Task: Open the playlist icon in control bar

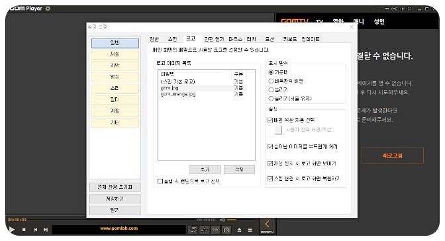Action: [x=250, y=230]
